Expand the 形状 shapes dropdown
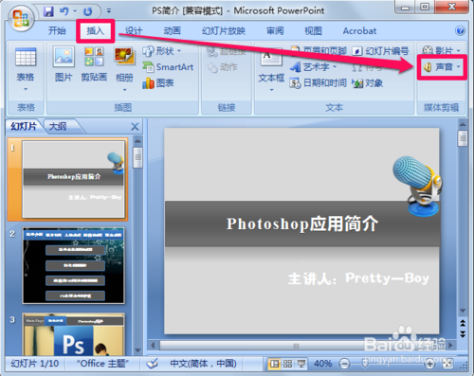 tap(179, 51)
